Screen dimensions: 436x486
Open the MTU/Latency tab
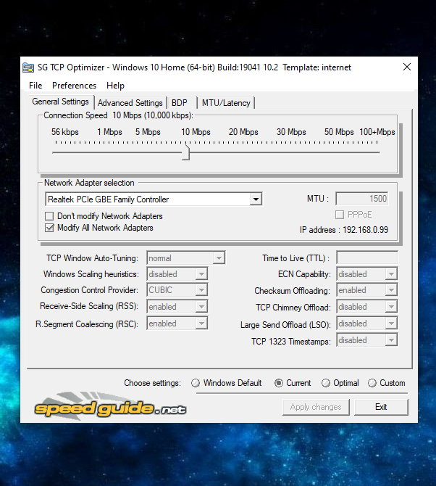[226, 103]
